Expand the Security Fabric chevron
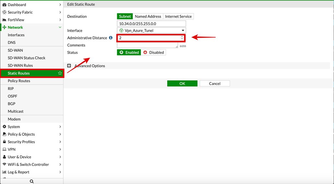This screenshot has height=184, width=334. pos(60,12)
